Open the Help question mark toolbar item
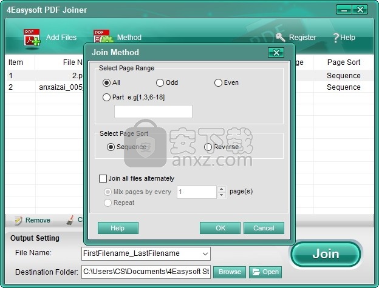Viewport: 379px width, 288px height. [344, 38]
